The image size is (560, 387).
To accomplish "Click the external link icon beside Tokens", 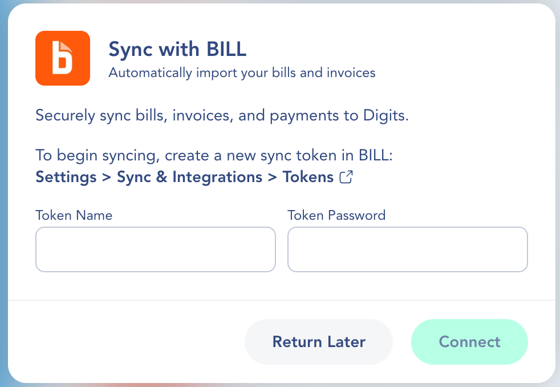I will (346, 177).
